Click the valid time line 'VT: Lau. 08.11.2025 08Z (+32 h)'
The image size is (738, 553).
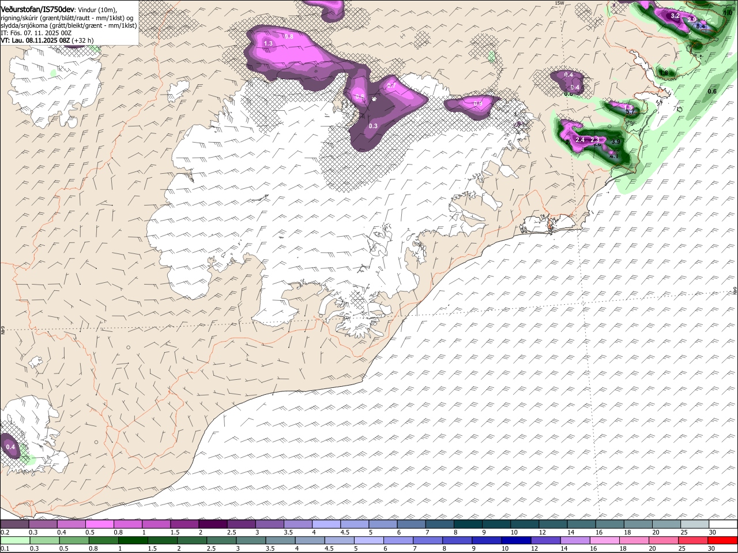(47, 40)
